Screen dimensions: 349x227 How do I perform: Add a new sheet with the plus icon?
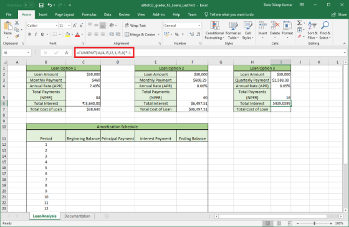[107, 216]
